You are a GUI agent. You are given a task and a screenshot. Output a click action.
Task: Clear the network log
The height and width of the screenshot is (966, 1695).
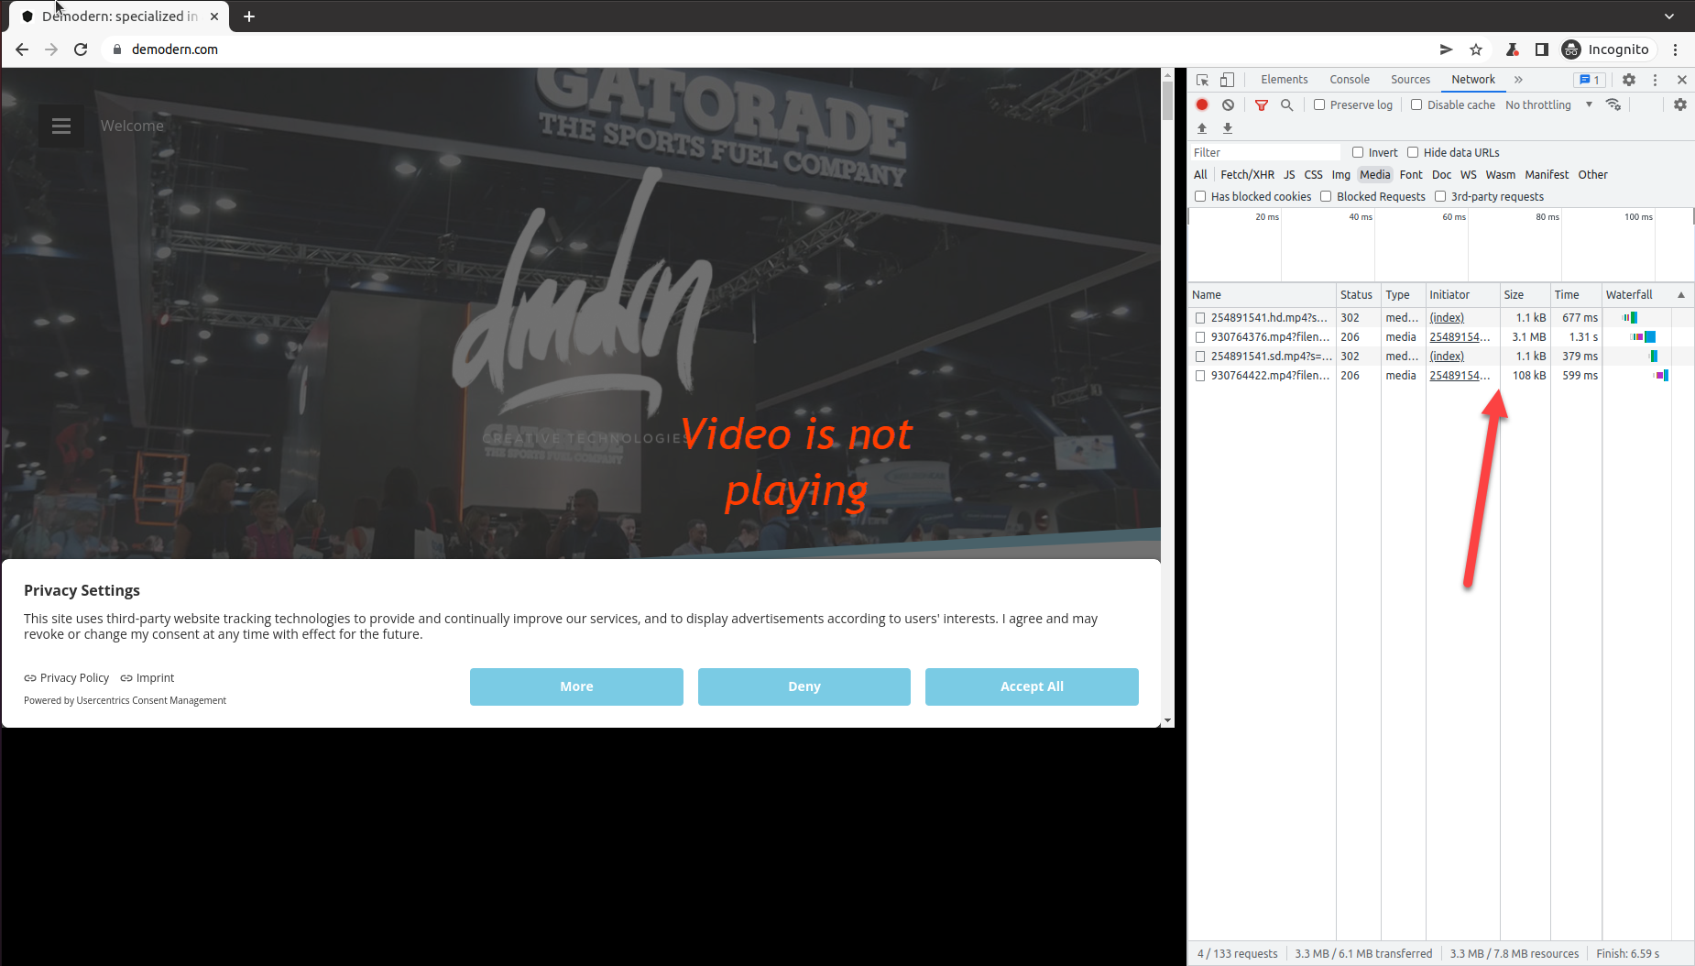[x=1228, y=104]
